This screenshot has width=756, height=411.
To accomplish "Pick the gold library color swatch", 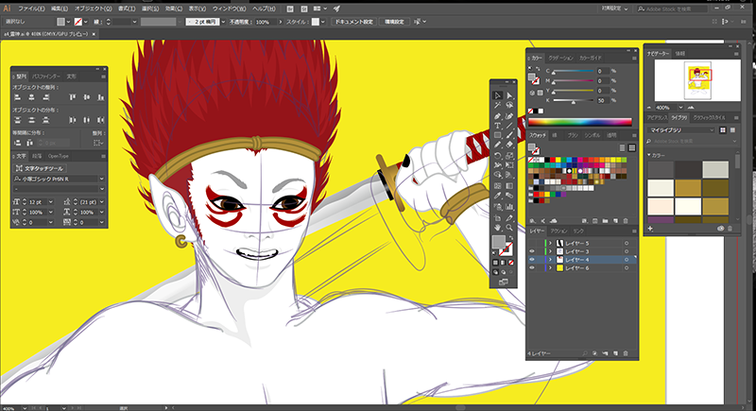I will tap(688, 188).
